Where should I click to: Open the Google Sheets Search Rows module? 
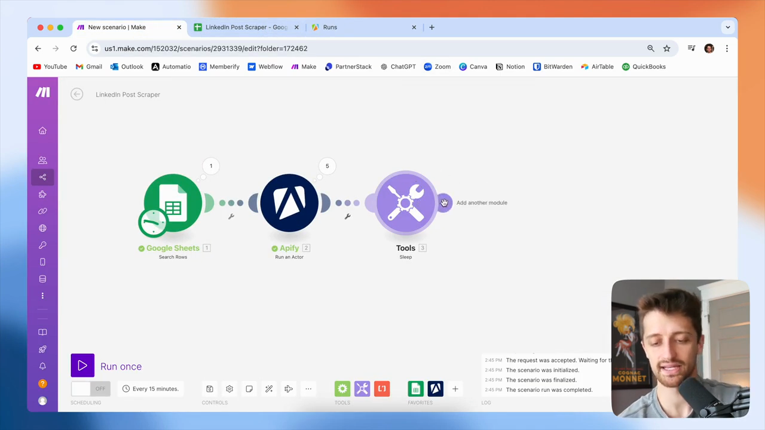point(173,202)
